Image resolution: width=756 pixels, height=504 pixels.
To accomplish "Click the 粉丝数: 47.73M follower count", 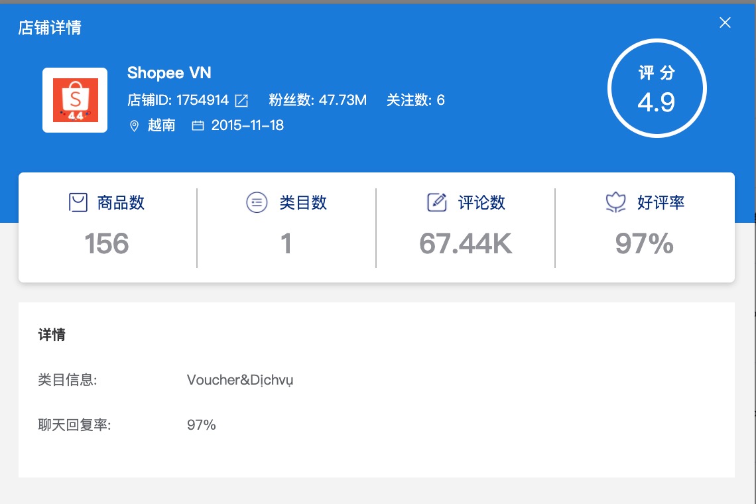I will coord(318,100).
